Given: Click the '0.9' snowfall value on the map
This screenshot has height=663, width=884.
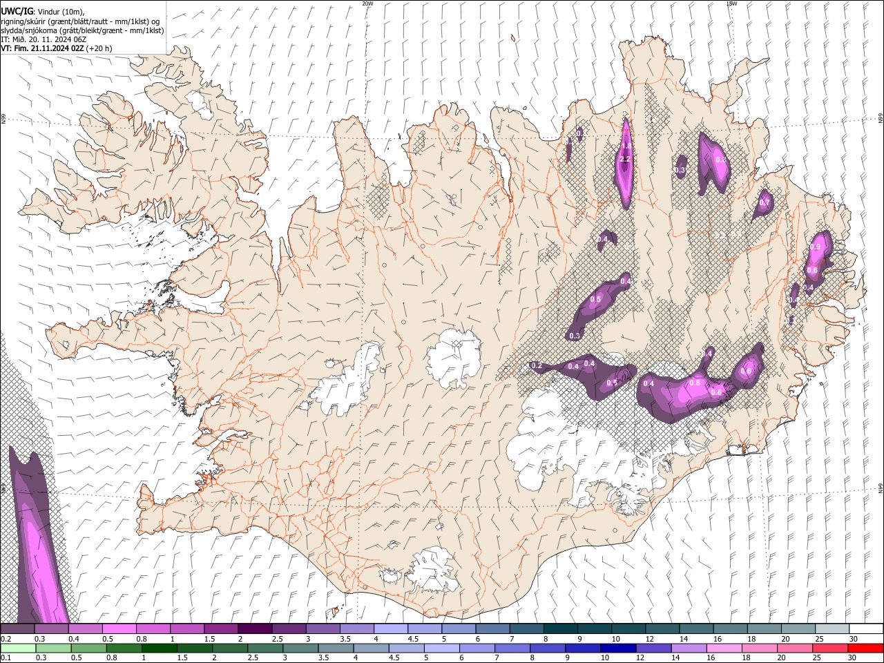Looking at the screenshot, I should (815, 247).
